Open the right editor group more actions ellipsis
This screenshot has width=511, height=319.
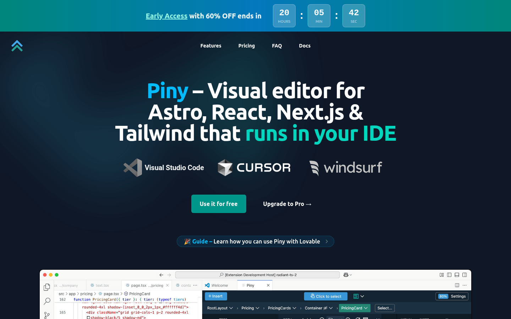tap(465, 285)
